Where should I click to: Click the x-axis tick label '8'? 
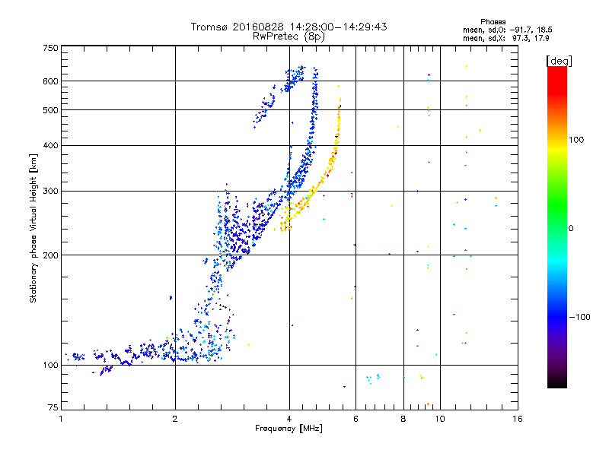[403, 419]
